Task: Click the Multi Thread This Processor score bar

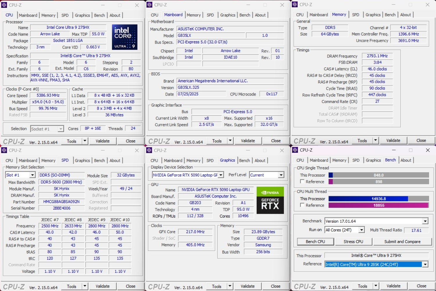Action: pos(378,199)
